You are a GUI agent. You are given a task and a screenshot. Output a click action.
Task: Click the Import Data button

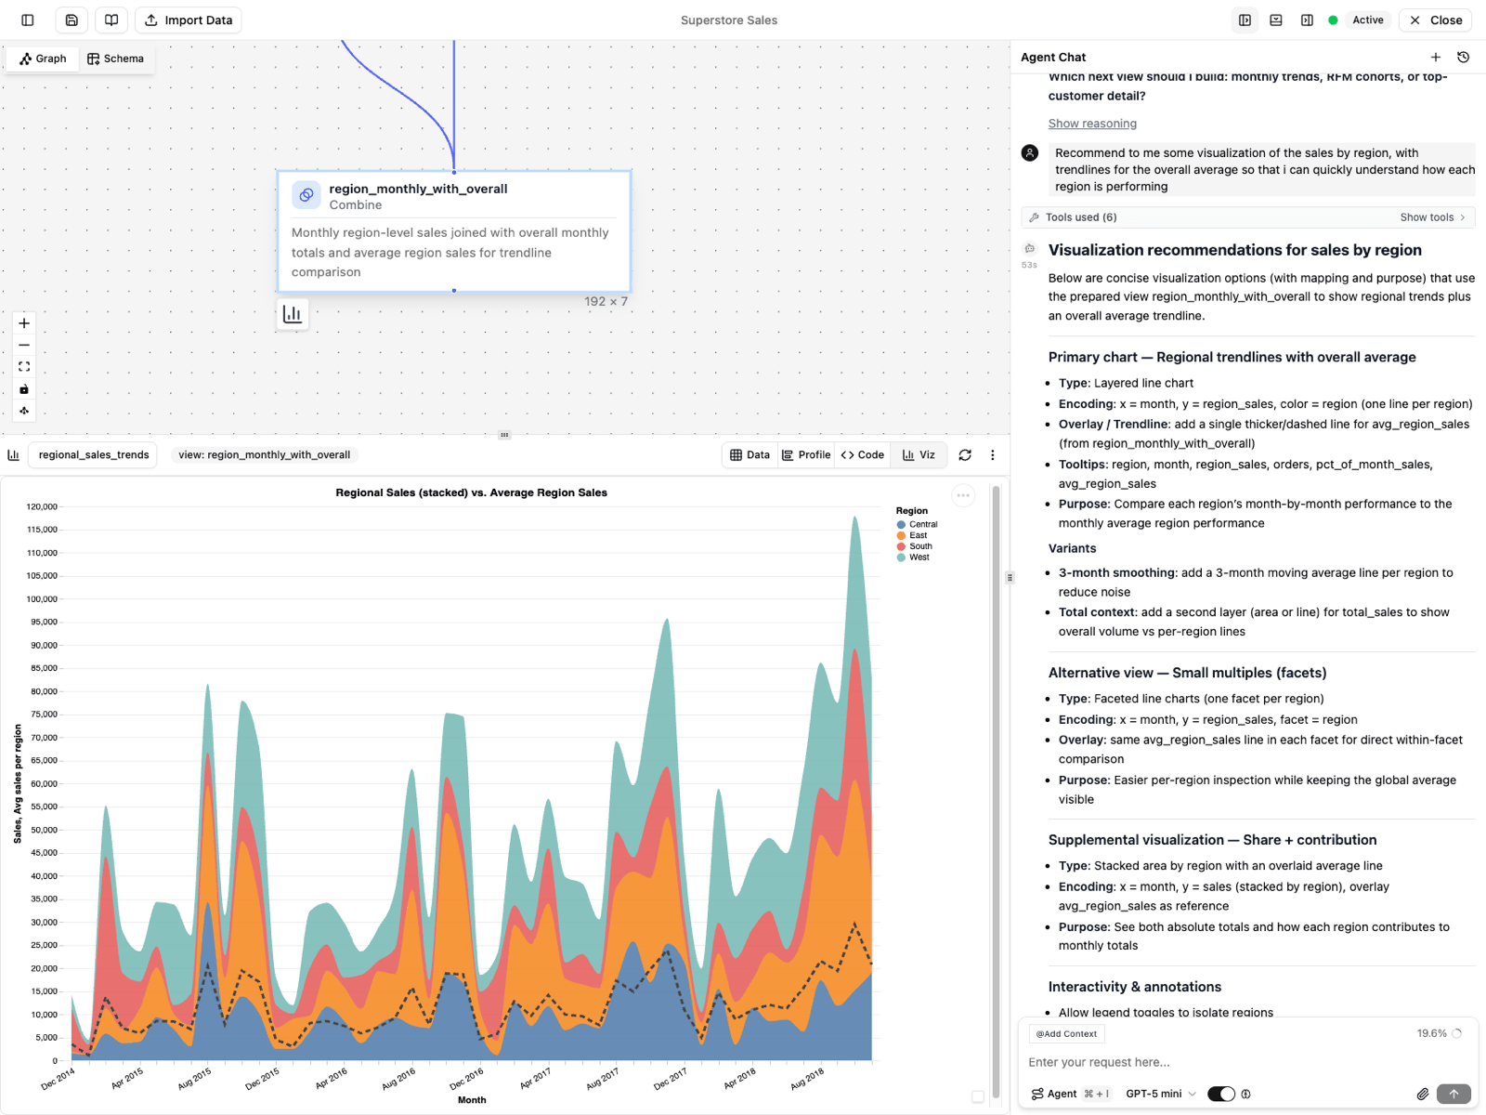point(189,20)
